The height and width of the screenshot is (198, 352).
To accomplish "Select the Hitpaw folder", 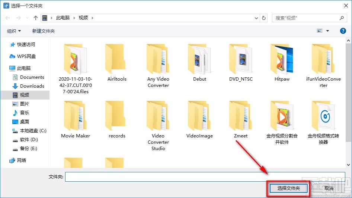I will point(282,63).
